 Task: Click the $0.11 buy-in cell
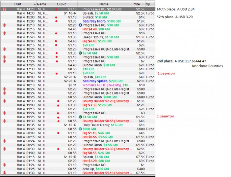pos(73,85)
